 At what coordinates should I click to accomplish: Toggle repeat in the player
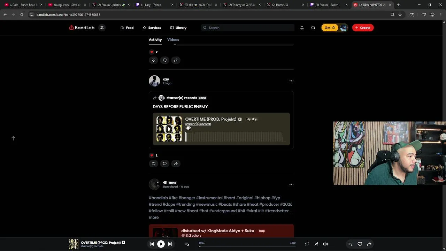coord(307,244)
